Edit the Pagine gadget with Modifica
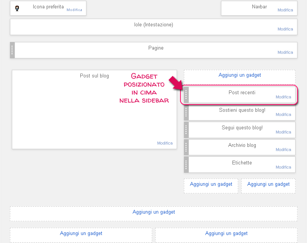The image size is (307, 243). coord(285,52)
